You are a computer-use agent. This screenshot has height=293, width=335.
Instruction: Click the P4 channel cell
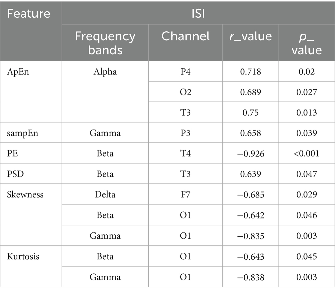[185, 72]
